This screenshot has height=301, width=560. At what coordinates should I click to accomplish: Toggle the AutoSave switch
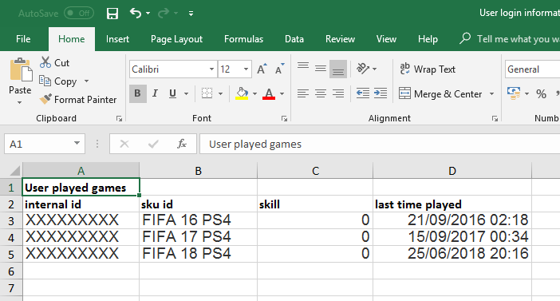coord(79,14)
